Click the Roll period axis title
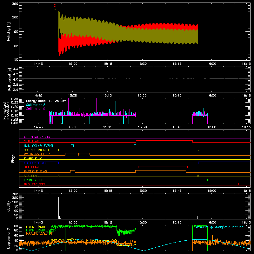This screenshot has height=254, width=254. coord(10,79)
